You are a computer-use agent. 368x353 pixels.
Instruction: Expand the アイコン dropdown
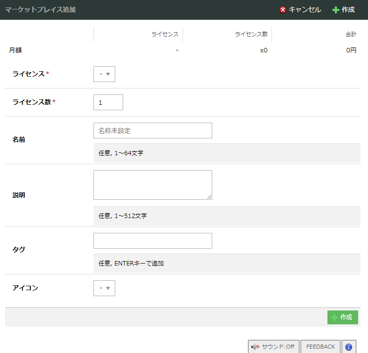point(104,288)
